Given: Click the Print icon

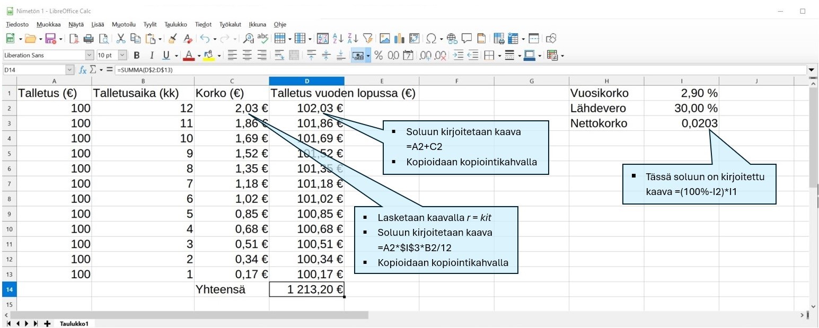Looking at the screenshot, I should tap(89, 39).
